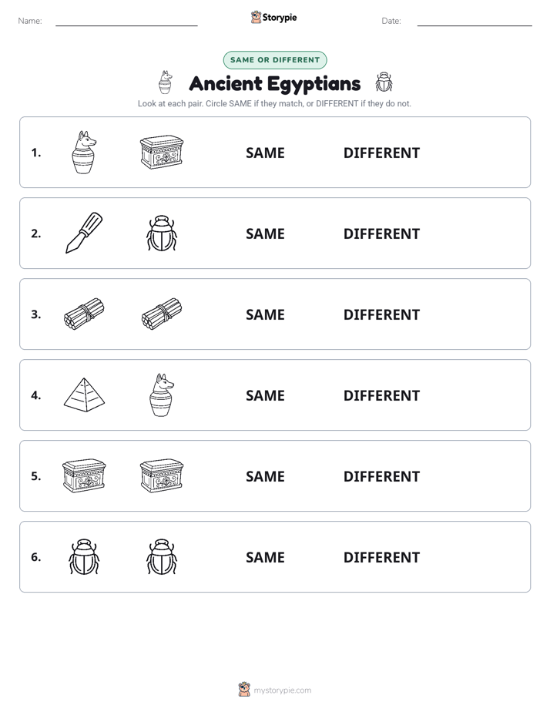Viewport: 550px width, 712px height.
Task: Choose SAME for question 3
Action: click(x=265, y=314)
